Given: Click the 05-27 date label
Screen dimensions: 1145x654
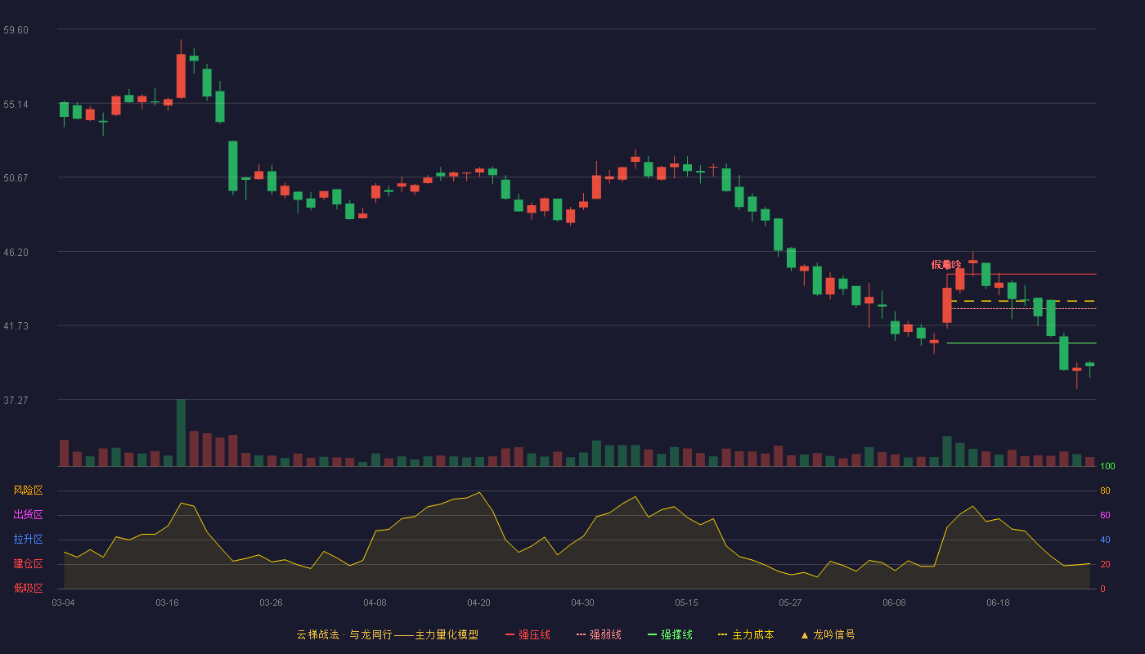Looking at the screenshot, I should coord(790,602).
